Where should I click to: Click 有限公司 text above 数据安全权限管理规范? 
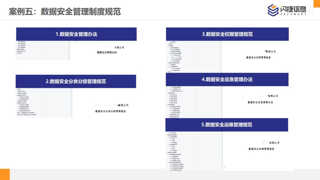coord(271,52)
